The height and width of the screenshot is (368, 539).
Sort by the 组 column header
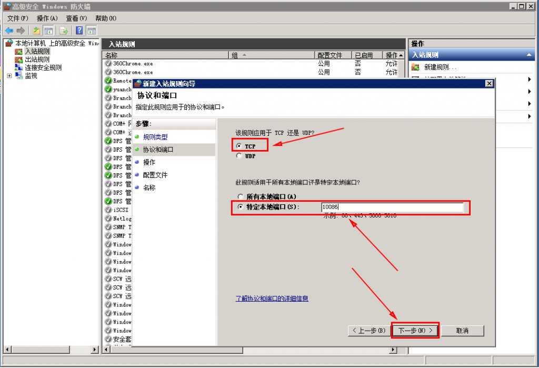[x=272, y=55]
